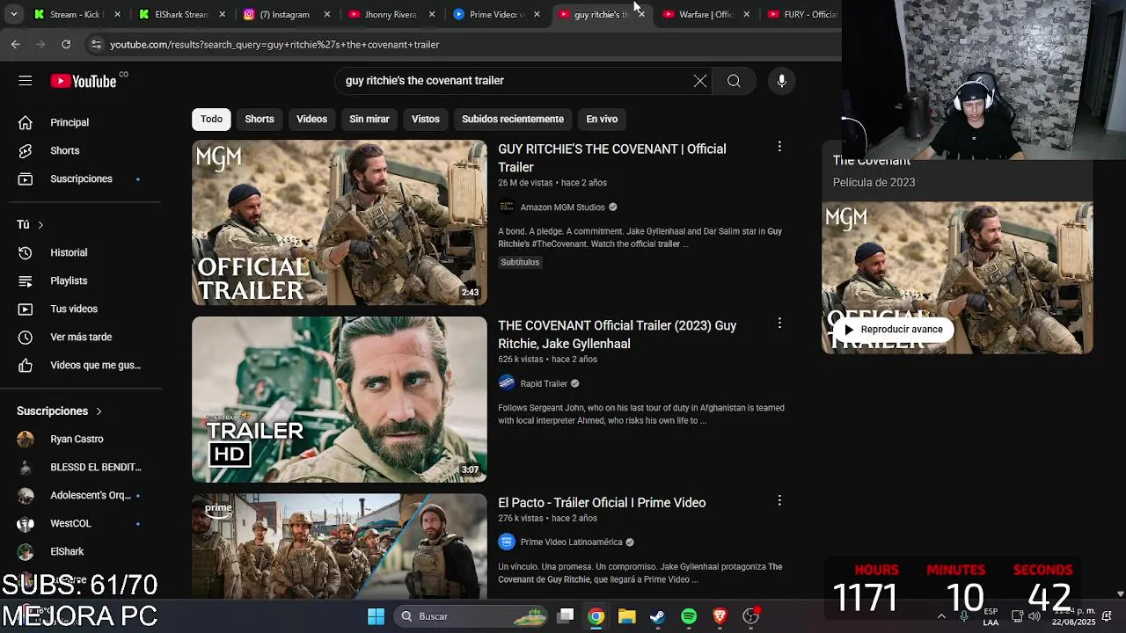Open Task View on the taskbar
Image resolution: width=1126 pixels, height=633 pixels.
[x=566, y=616]
